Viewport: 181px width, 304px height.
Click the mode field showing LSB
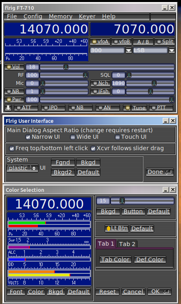[150, 51]
